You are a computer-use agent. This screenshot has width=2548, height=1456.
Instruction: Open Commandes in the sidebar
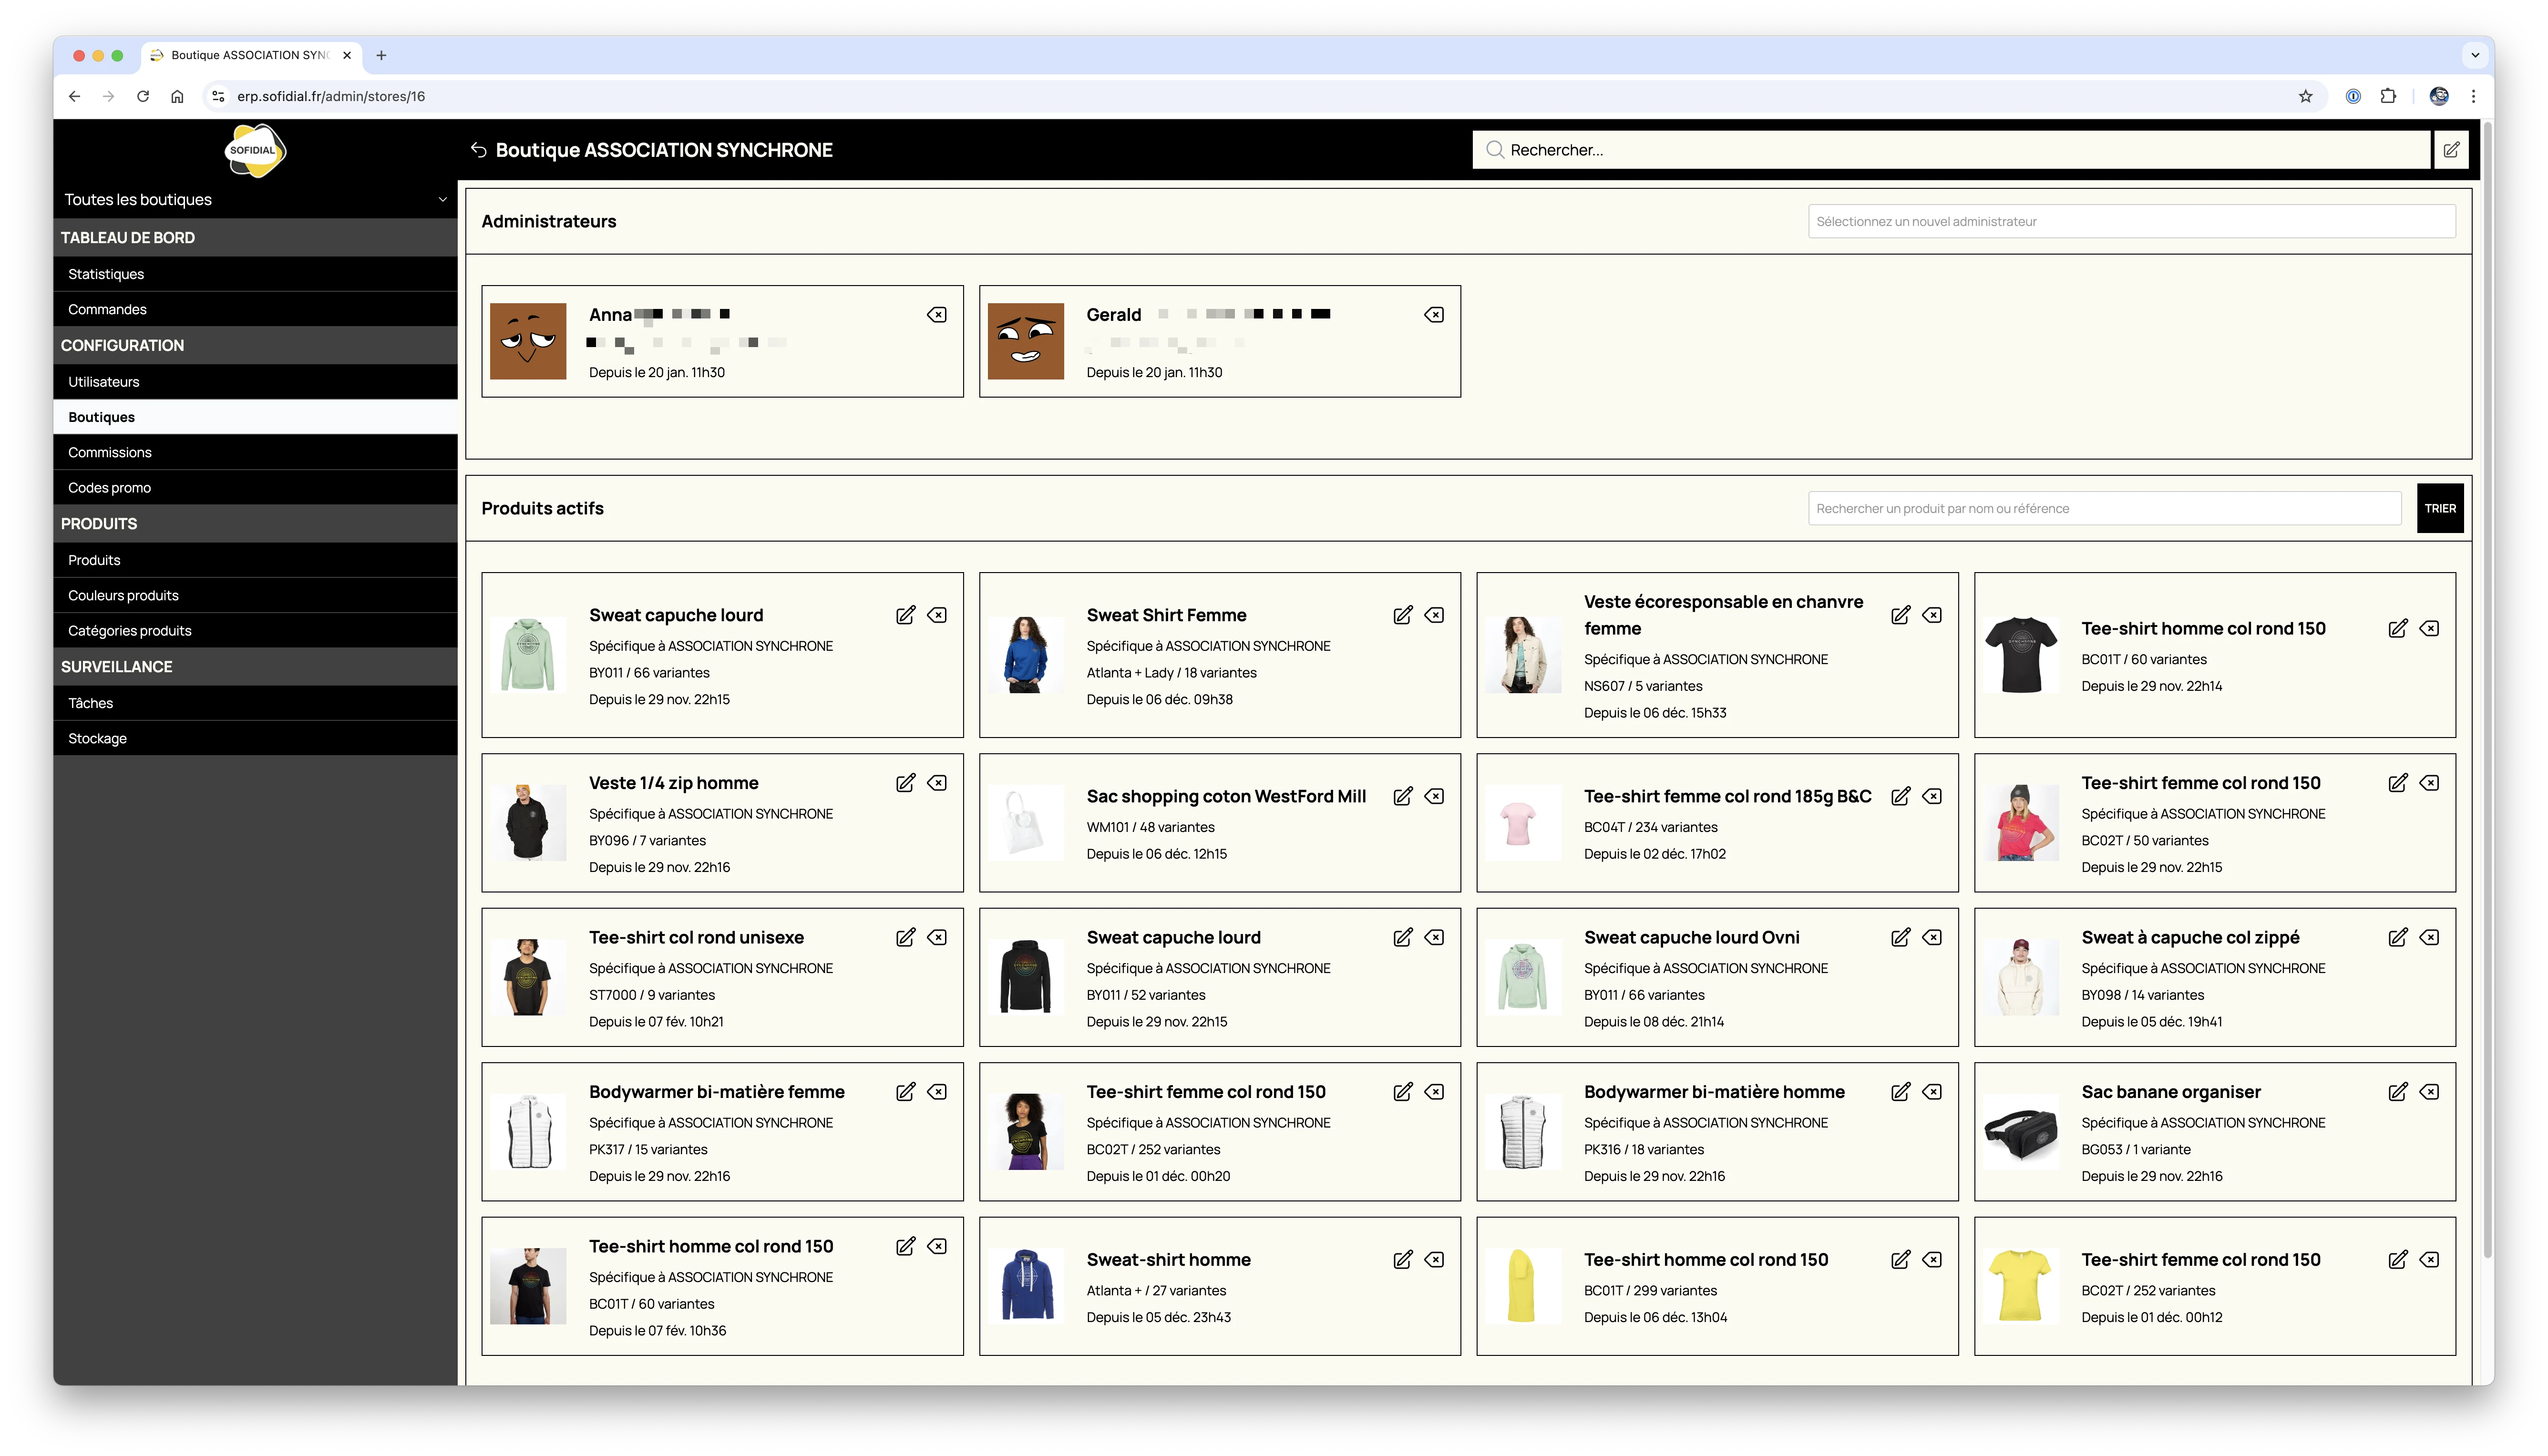point(255,309)
